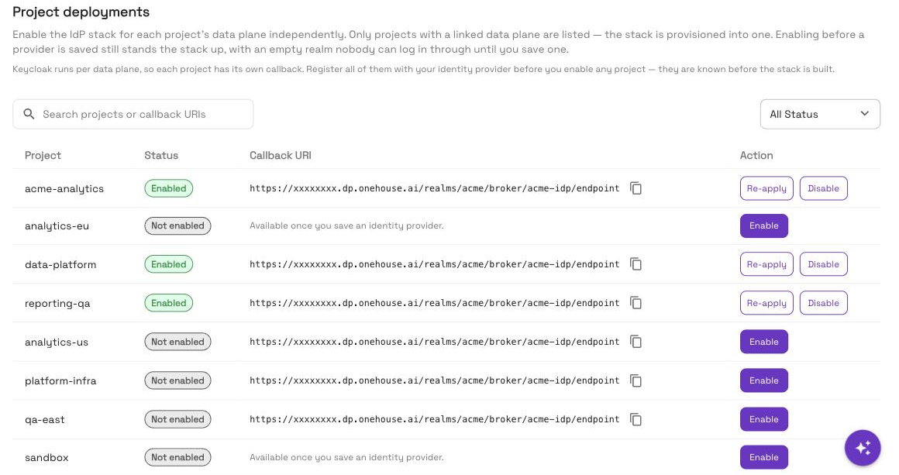This screenshot has height=475, width=899.
Task: Click the Project column header
Action: 43,155
